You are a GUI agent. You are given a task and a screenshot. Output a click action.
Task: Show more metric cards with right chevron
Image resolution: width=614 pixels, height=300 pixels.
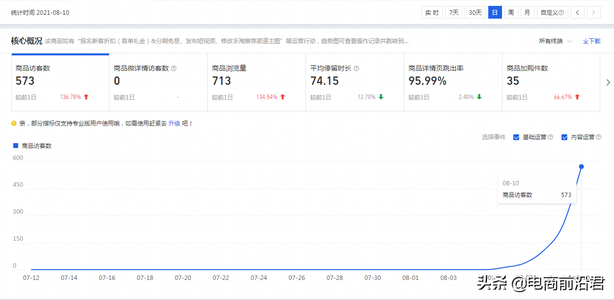tap(608, 82)
